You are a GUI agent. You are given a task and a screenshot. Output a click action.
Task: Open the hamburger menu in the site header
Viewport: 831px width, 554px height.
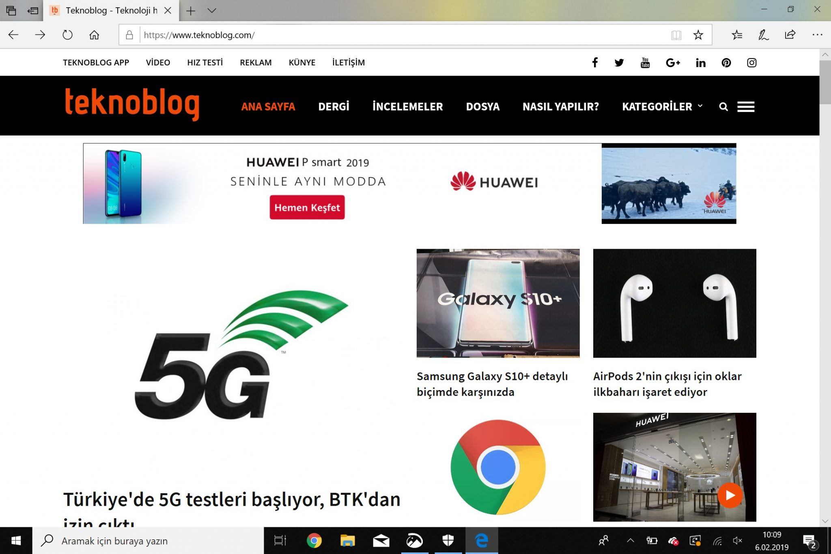[746, 107]
